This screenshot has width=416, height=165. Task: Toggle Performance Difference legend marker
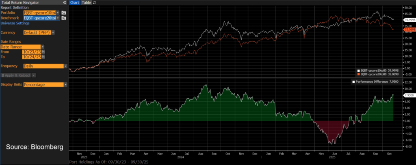click(353, 81)
